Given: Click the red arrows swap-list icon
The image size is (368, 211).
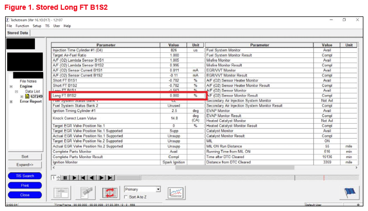Looking at the screenshot, I should (110, 193).
